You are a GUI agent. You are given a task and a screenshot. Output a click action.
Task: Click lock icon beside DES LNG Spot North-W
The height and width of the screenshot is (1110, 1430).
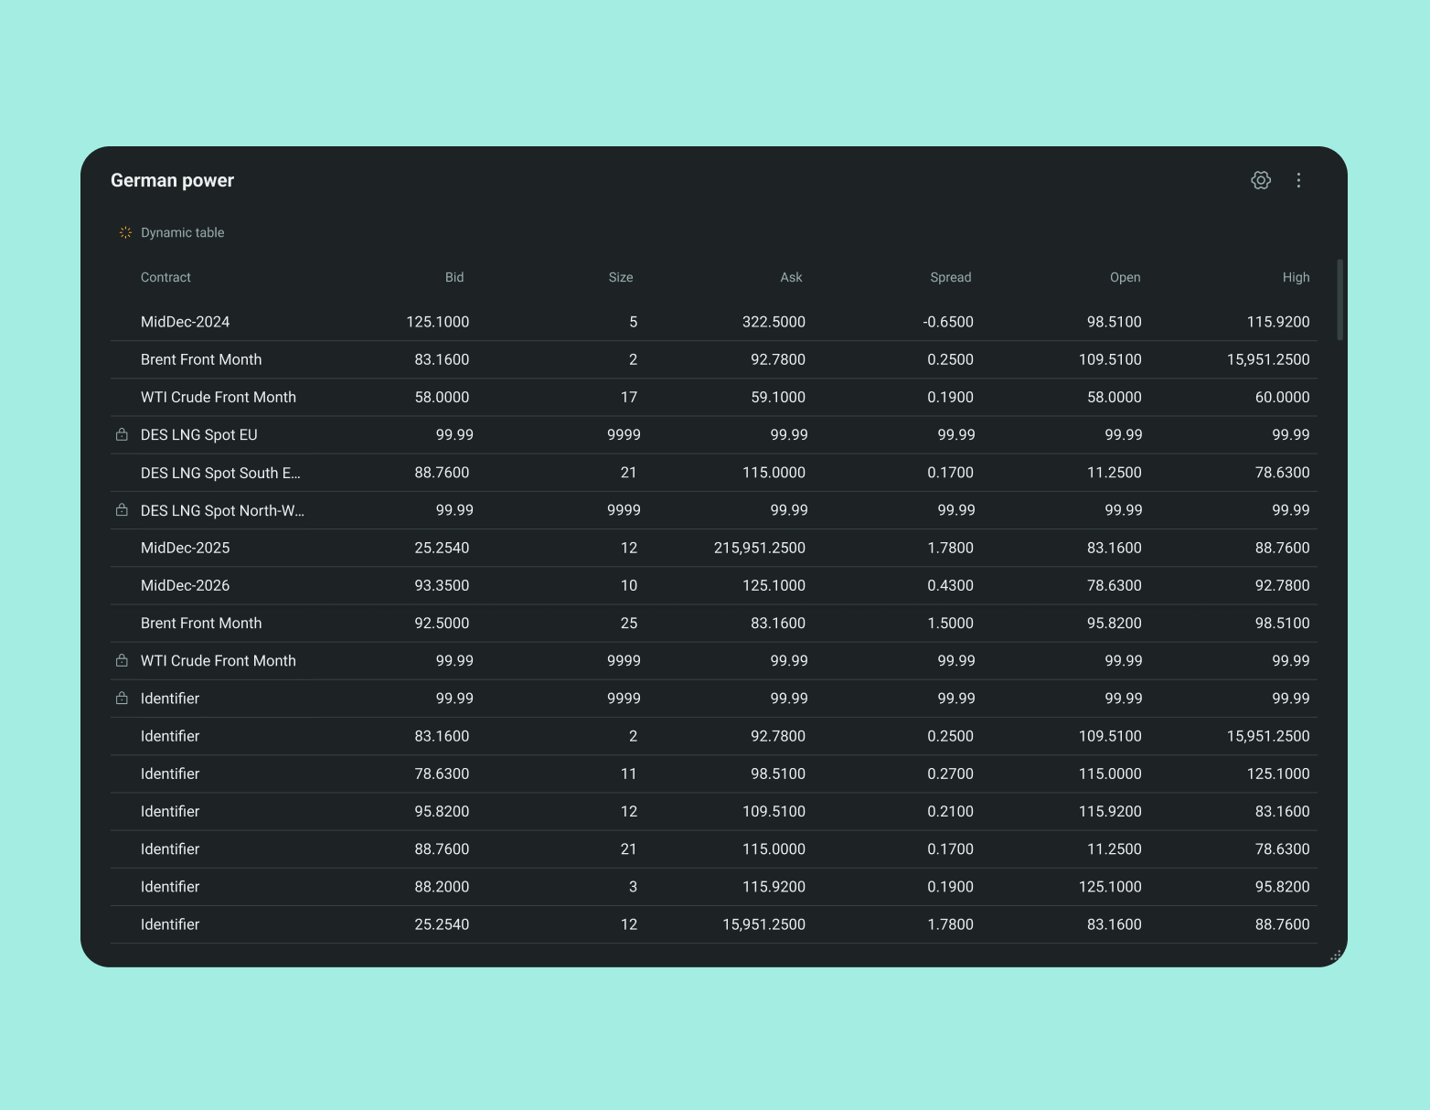(x=122, y=510)
